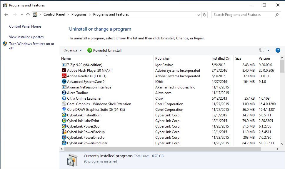The width and height of the screenshot is (285, 169).
Task: Click the Adobe Flash Player icon
Action: pos(64,71)
